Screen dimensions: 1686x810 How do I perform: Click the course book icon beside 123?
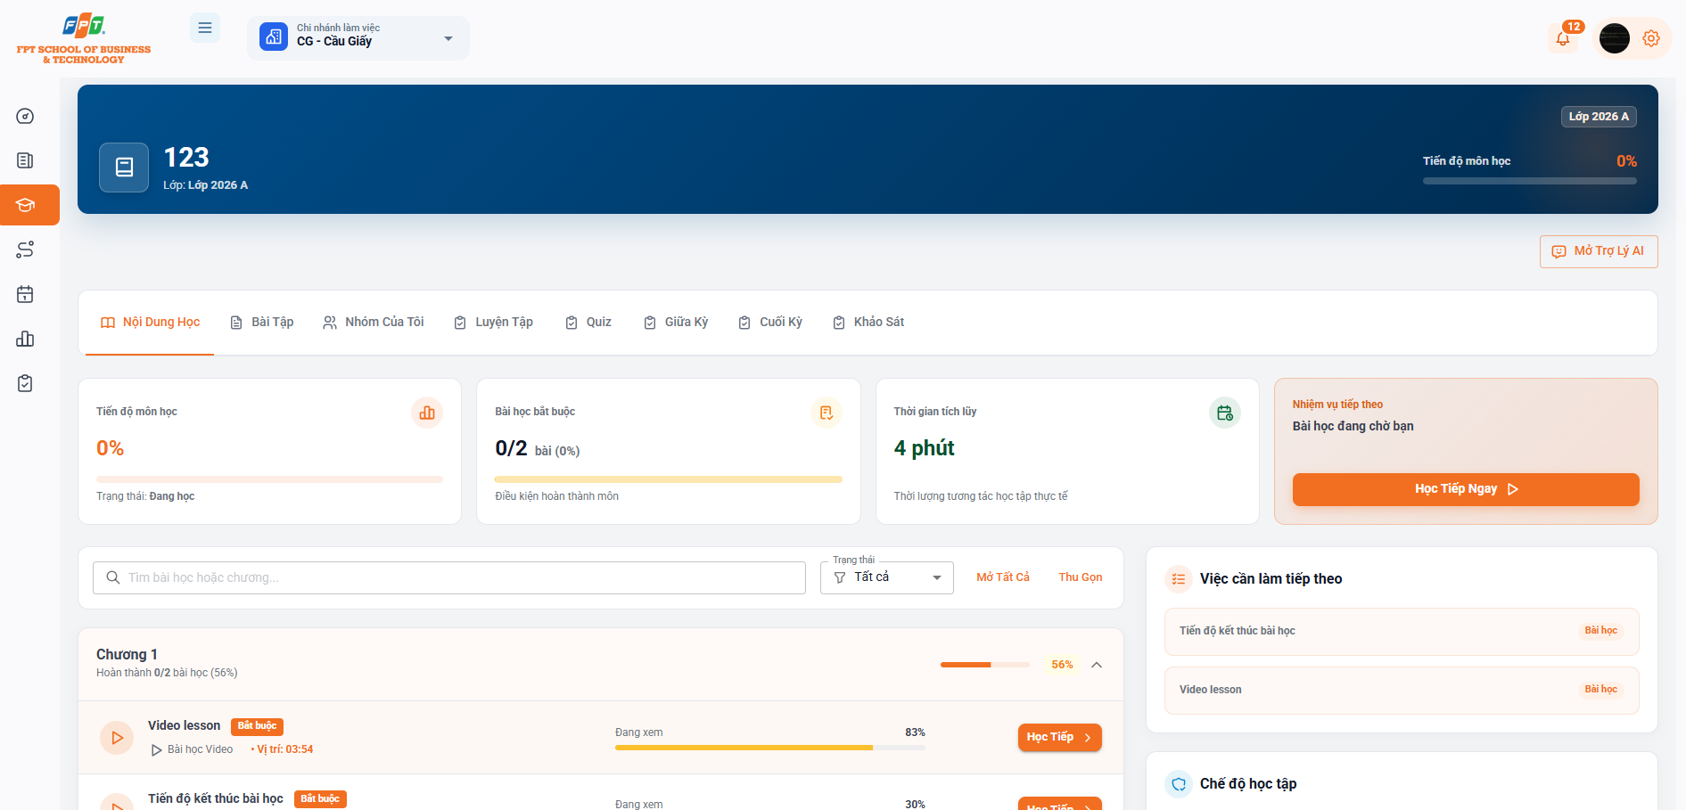click(124, 168)
